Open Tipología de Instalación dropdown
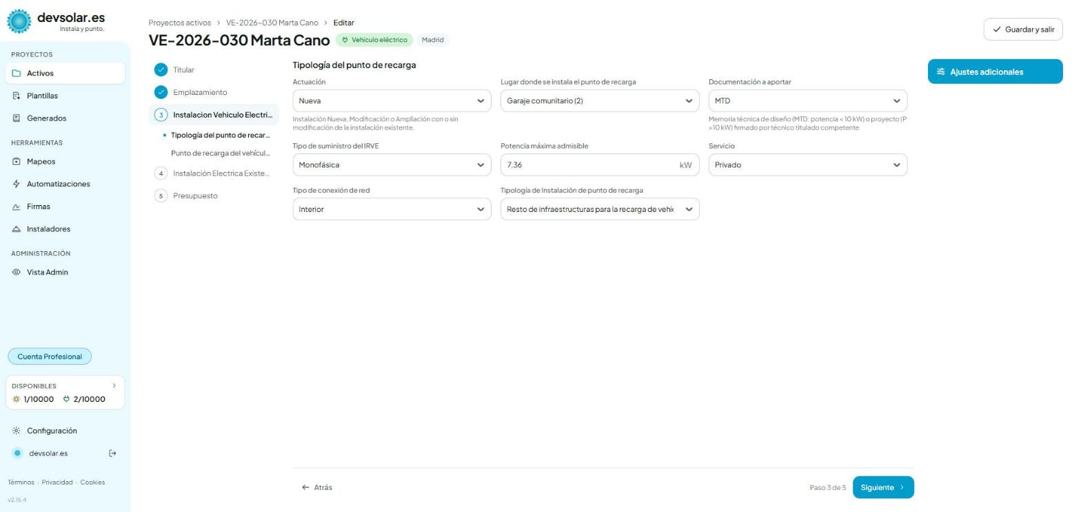 600,209
